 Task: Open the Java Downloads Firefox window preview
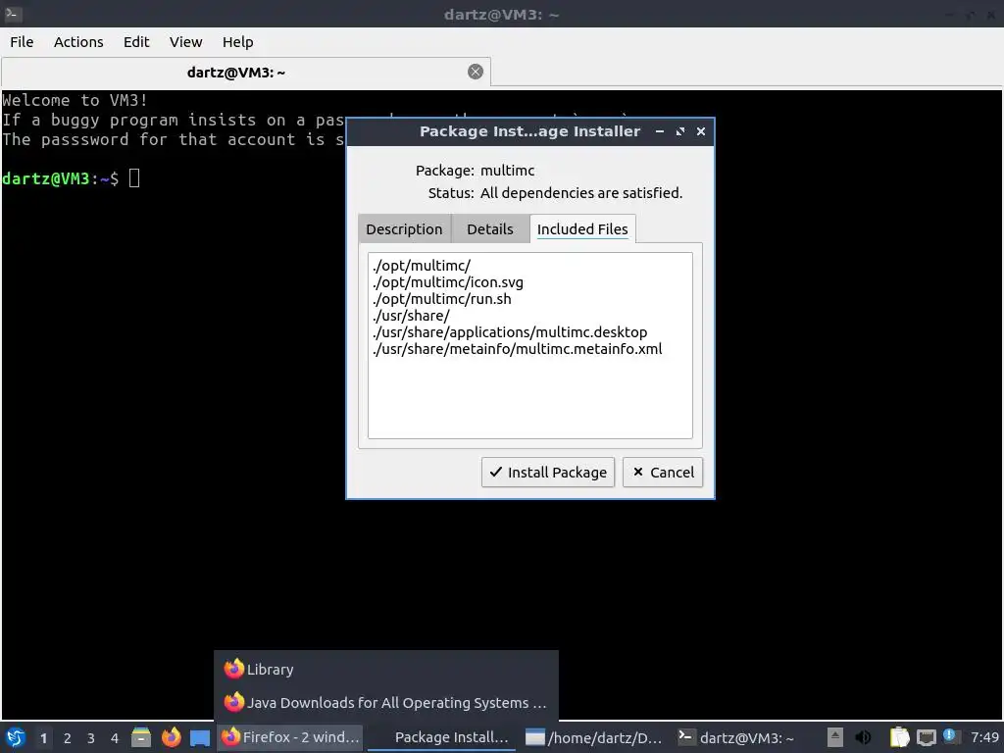coord(386,702)
